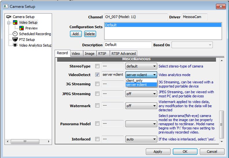Click the Delete configuration set button
This screenshot has height=158, width=229.
90,34
